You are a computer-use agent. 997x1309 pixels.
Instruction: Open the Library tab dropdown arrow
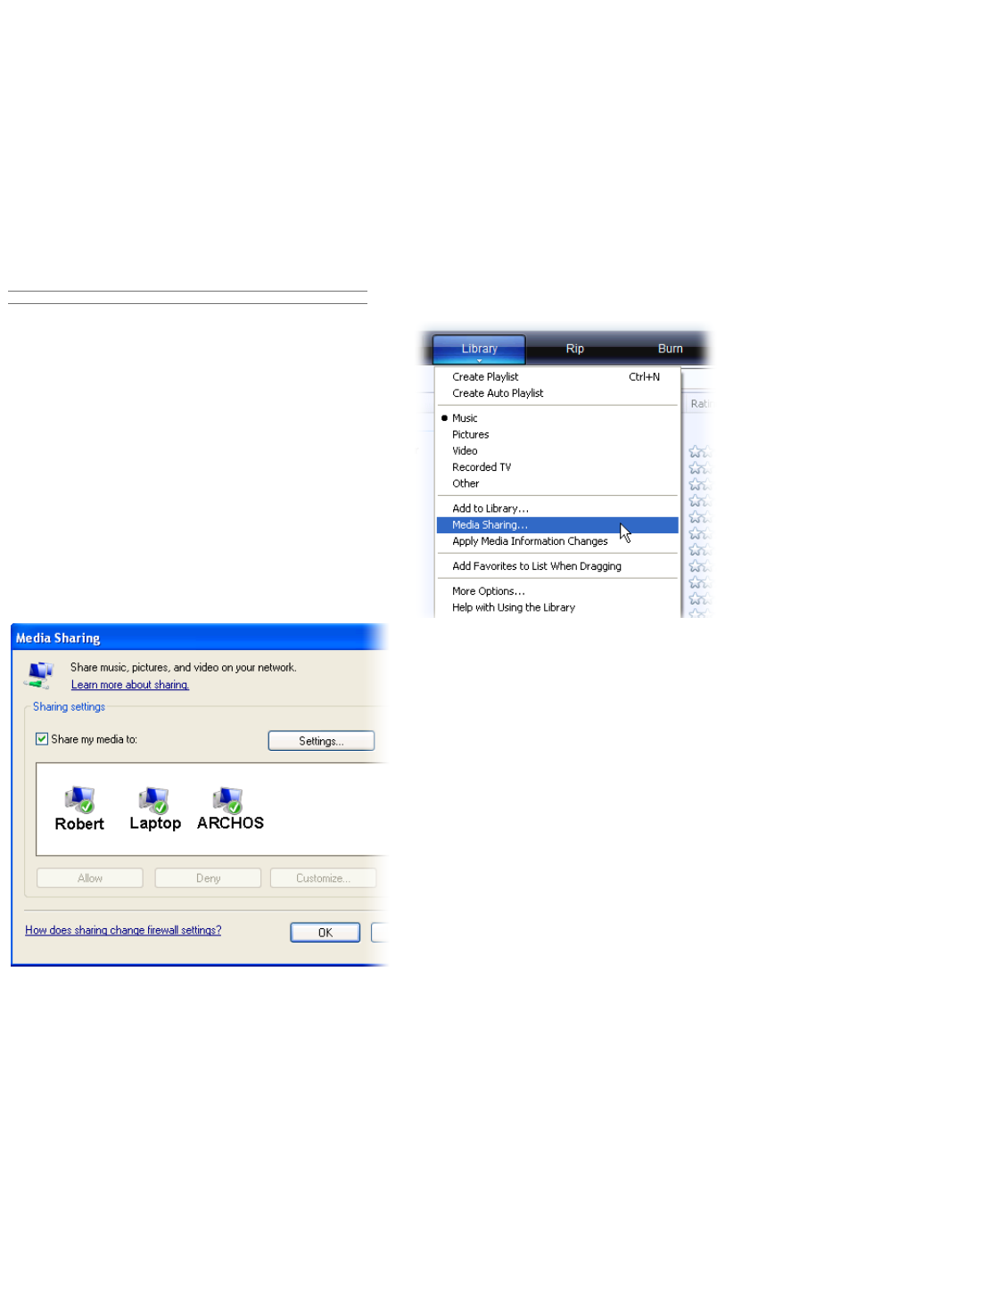click(x=479, y=360)
